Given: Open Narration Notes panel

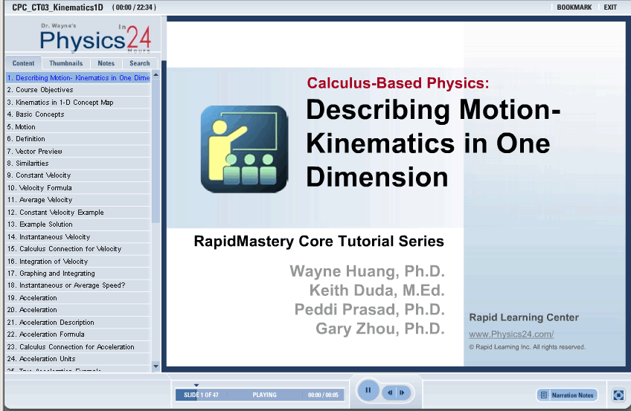Looking at the screenshot, I should point(567,395).
